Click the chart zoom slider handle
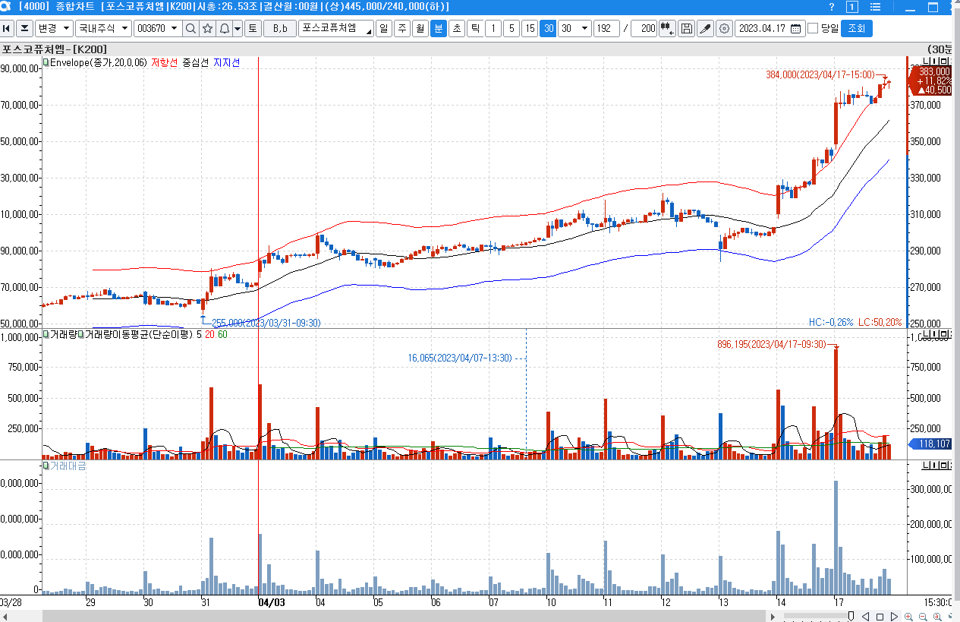Screen dimensions: 960x622 click(849, 616)
